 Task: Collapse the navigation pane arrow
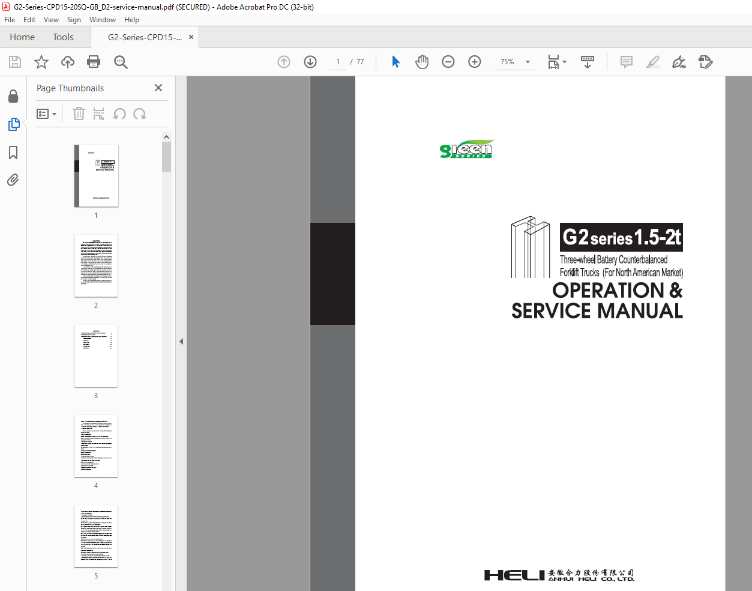pos(181,341)
